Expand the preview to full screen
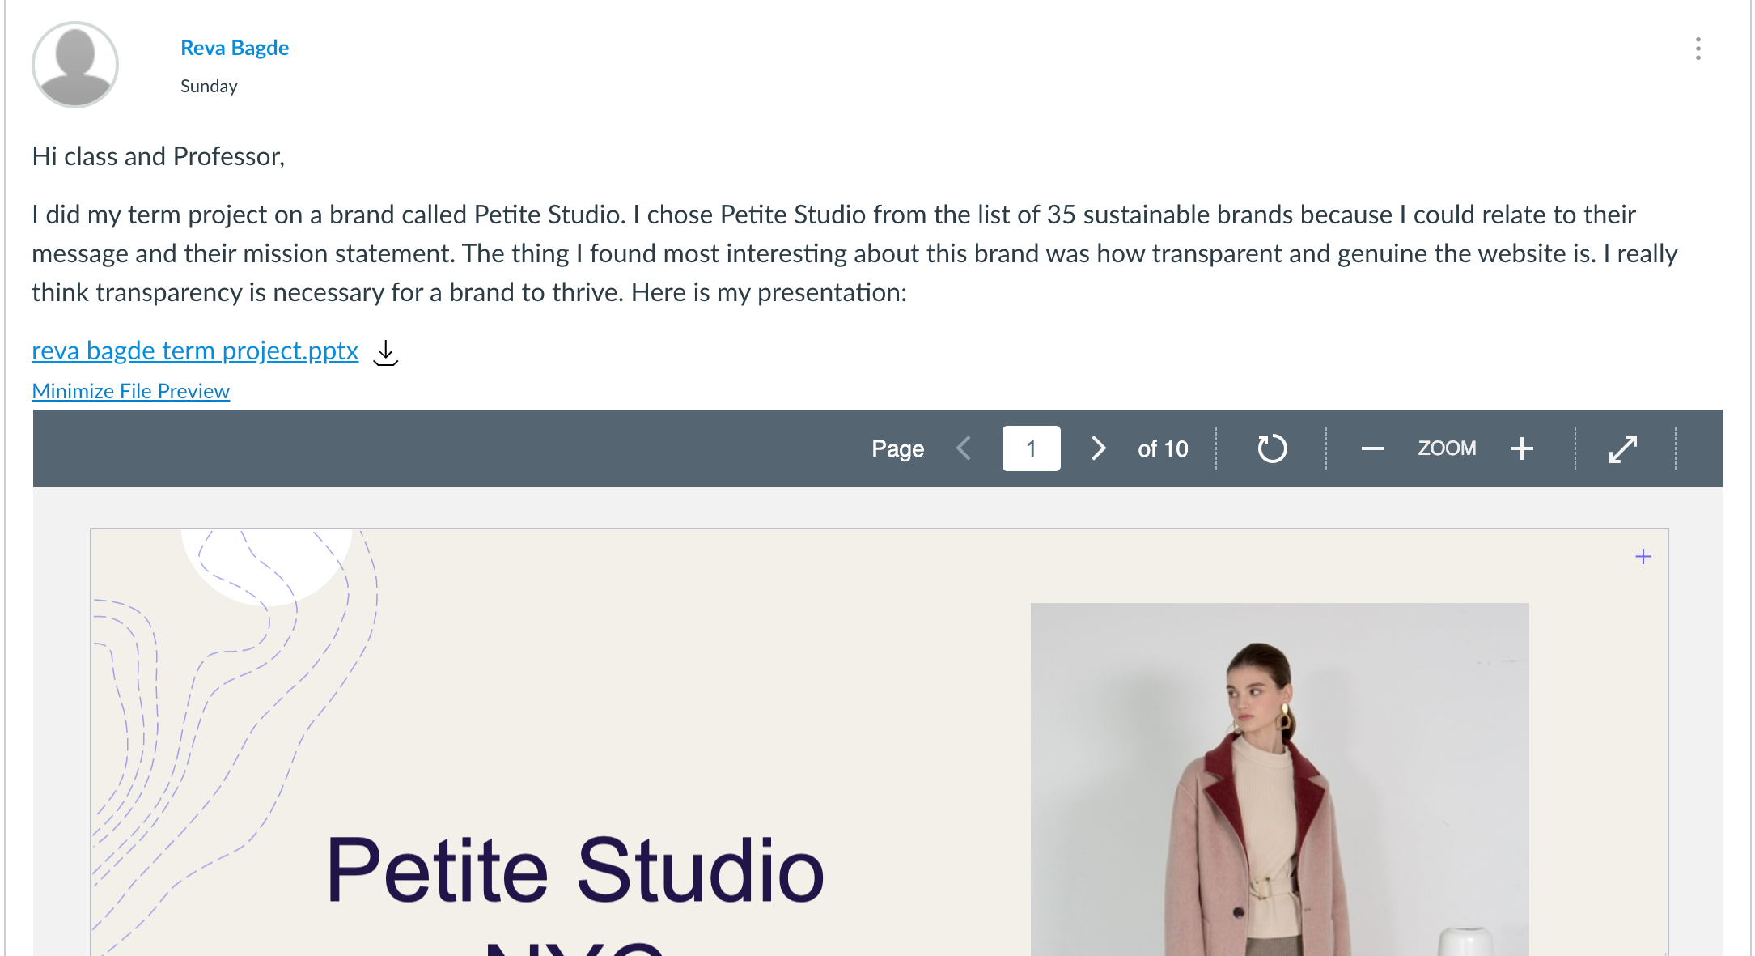 pyautogui.click(x=1623, y=448)
